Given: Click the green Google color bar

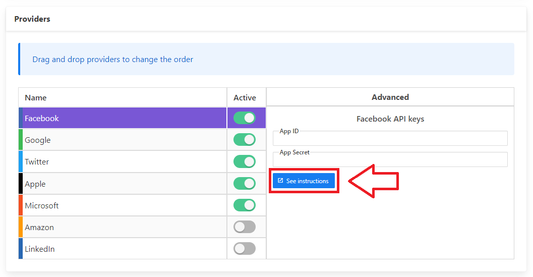Looking at the screenshot, I should tap(21, 140).
